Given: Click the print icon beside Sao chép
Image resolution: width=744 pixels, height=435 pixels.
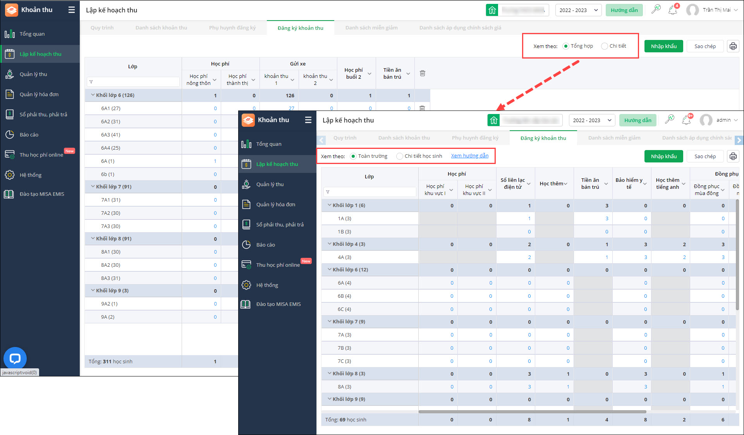Looking at the screenshot, I should pos(733,46).
